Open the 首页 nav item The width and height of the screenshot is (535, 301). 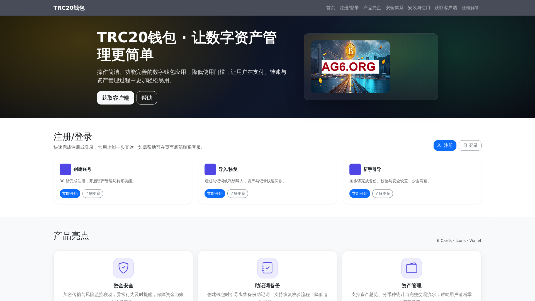(x=331, y=8)
